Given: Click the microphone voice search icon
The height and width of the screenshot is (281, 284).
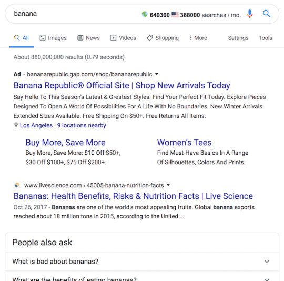Looking at the screenshot, I should (249, 14).
